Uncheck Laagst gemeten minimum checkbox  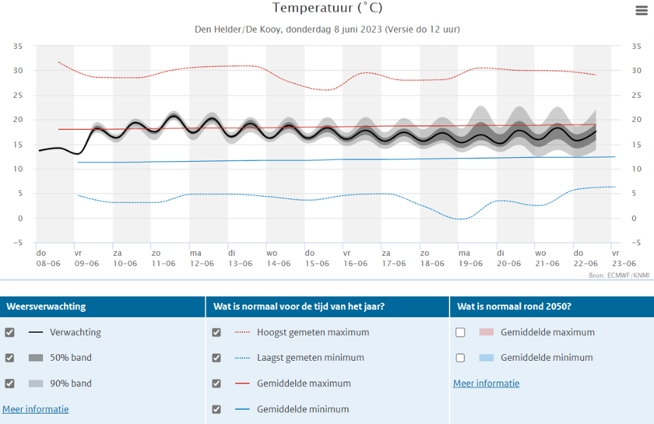(x=217, y=358)
